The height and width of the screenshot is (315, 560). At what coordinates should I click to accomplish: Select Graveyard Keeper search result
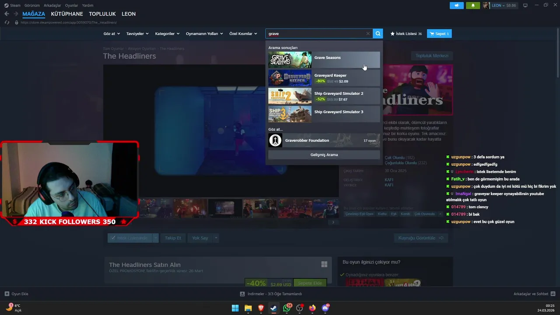(324, 78)
